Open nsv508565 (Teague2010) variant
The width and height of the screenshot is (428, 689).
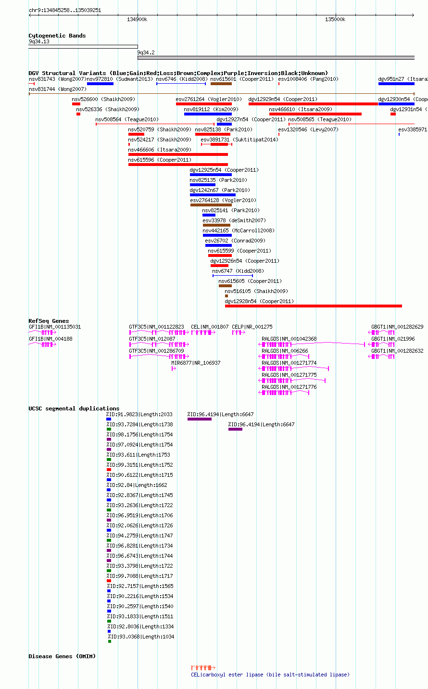351,124
